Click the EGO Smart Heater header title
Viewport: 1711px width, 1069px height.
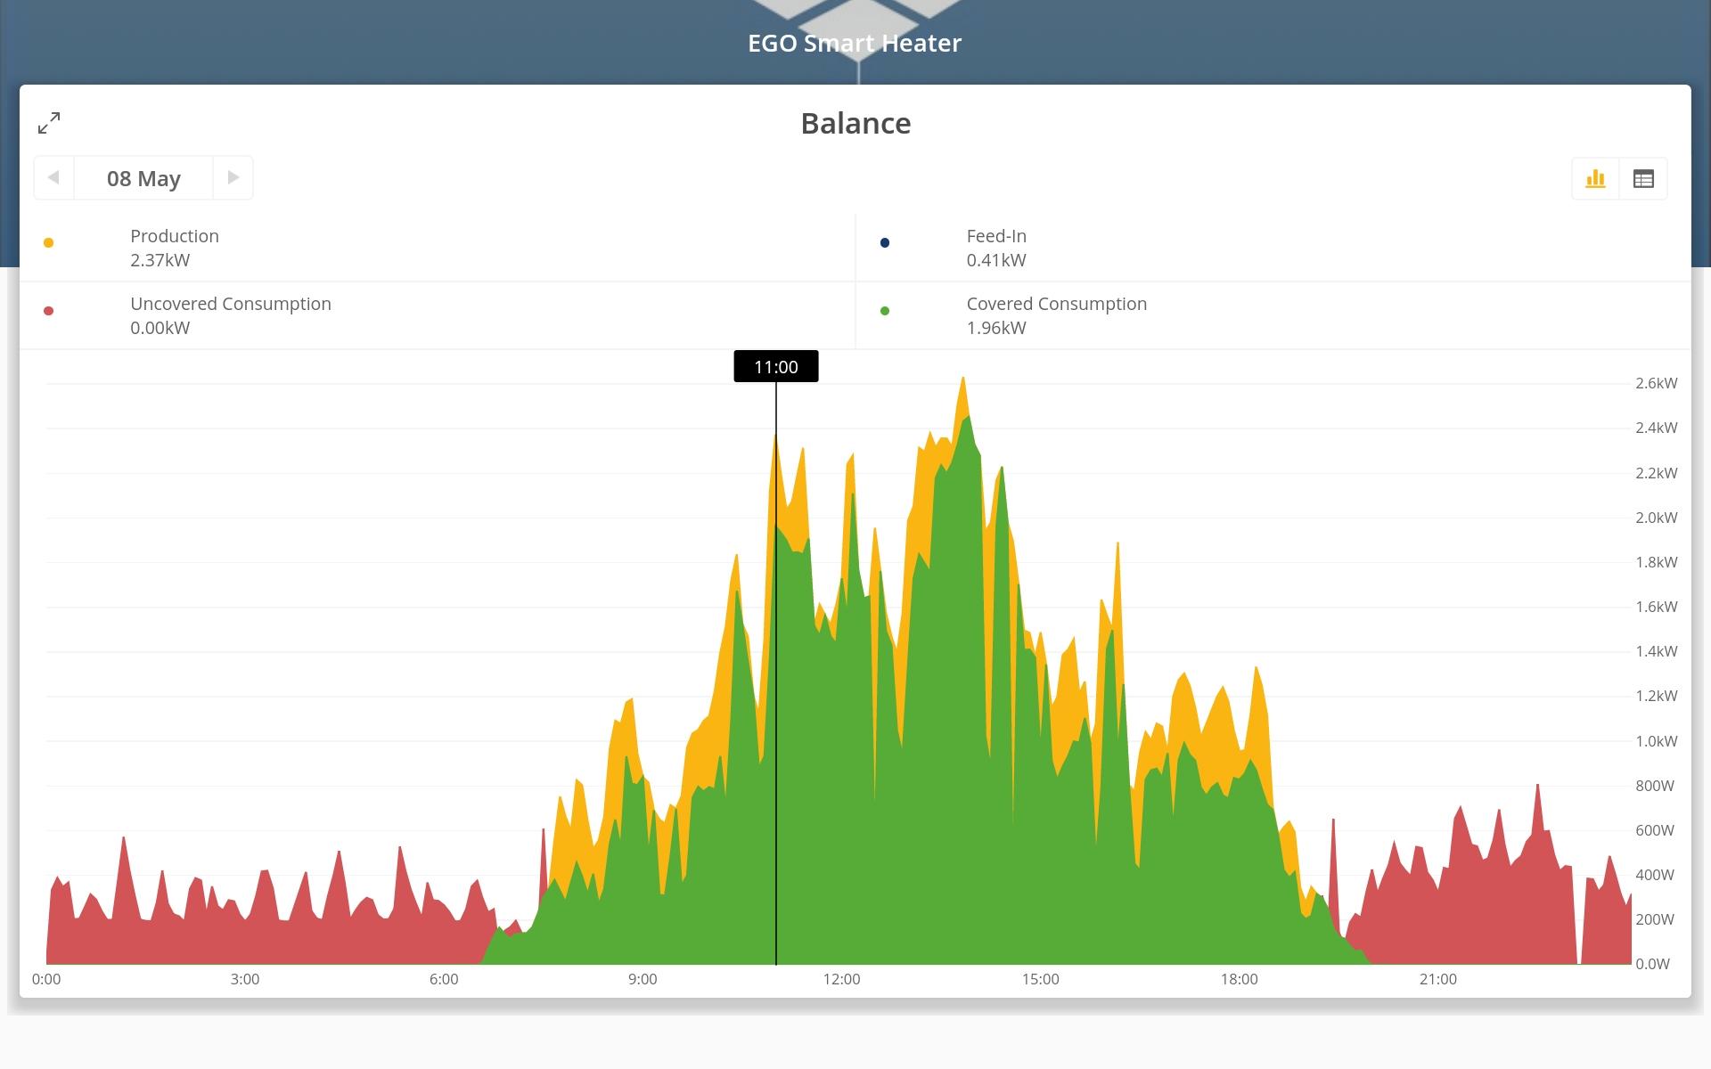click(x=855, y=43)
